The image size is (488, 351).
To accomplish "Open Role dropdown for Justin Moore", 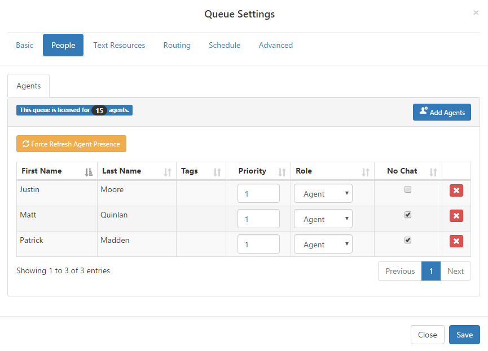I will tap(323, 193).
